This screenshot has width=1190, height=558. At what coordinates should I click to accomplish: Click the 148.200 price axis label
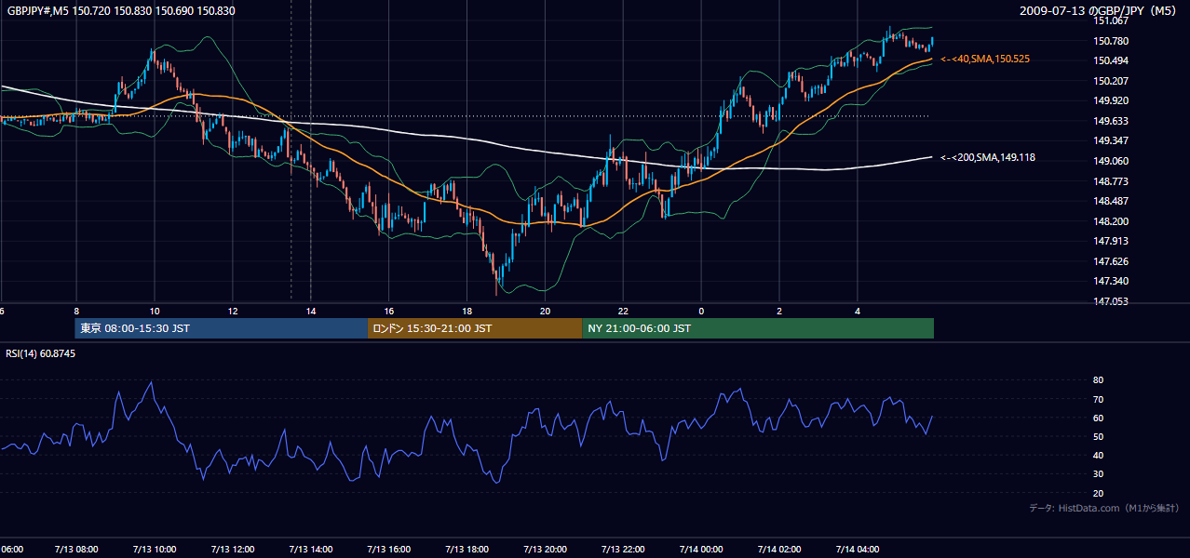[x=1111, y=221]
